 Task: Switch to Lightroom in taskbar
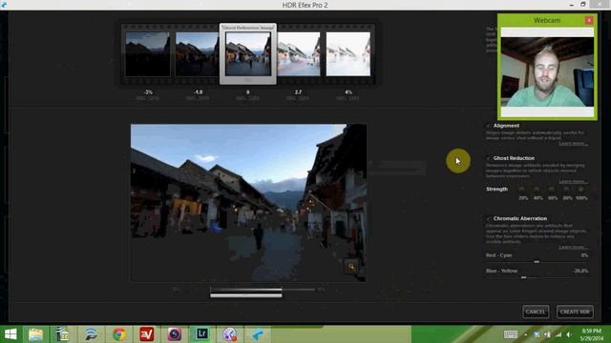tap(201, 334)
